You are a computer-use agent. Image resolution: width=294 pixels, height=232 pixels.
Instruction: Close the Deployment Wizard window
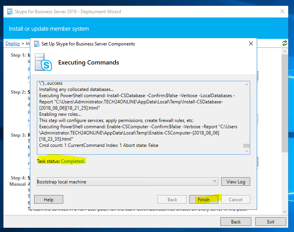pyautogui.click(x=282, y=11)
